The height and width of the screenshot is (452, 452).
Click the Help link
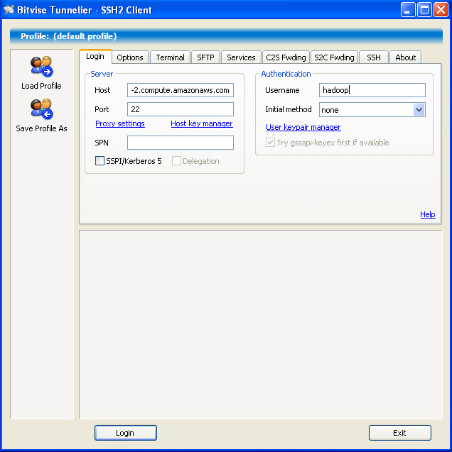[427, 214]
